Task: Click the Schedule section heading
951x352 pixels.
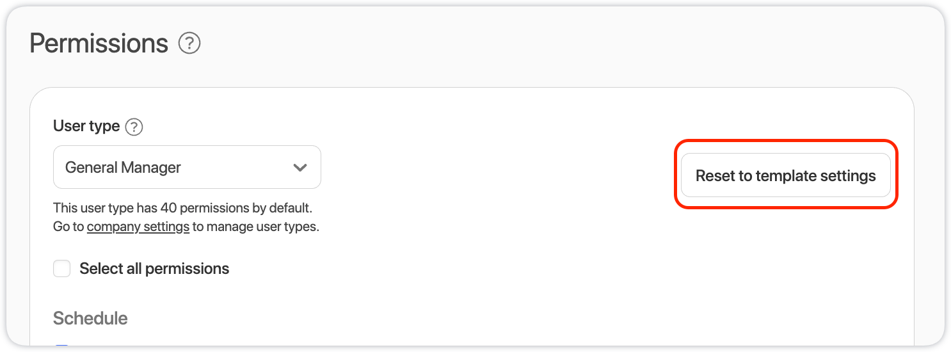Action: [90, 318]
